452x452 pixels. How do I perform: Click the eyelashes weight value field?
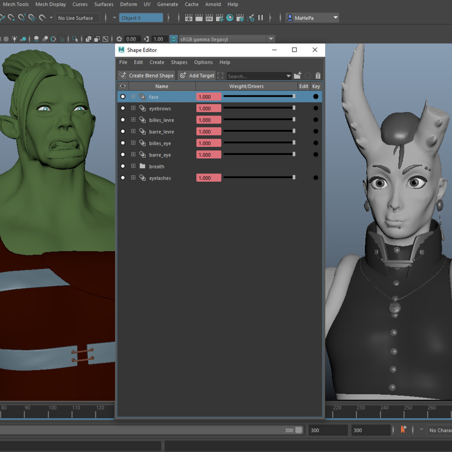(x=208, y=177)
